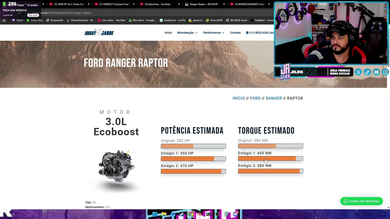The image size is (390, 219).
Task: Open the terminal icon on the taskbar
Action: 208,214
